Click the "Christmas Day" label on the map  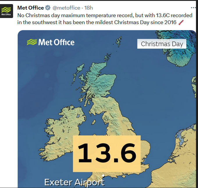click(162, 44)
